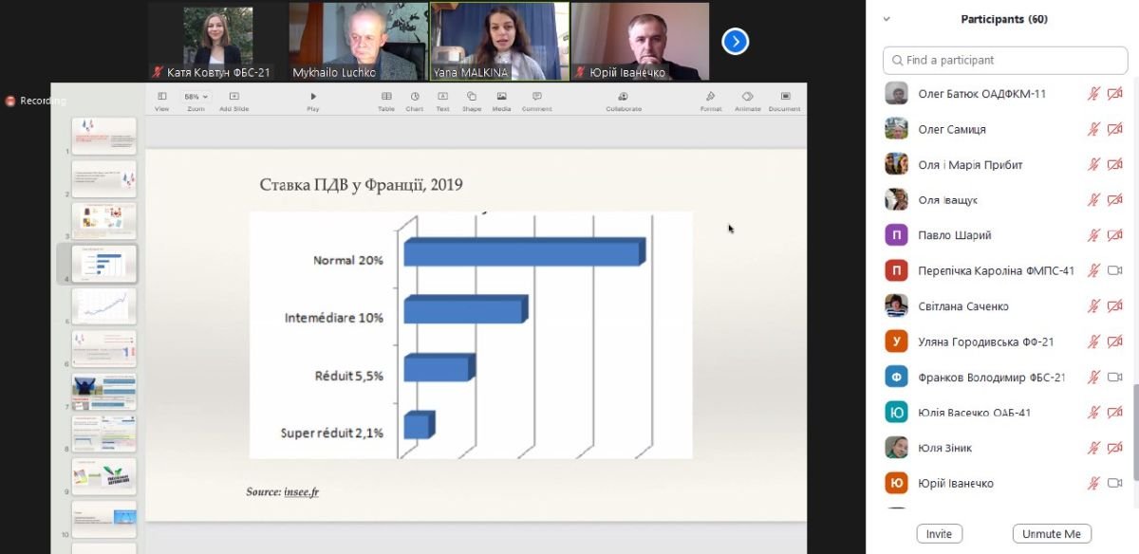Select slide 7 thumbnail in navigator

tap(104, 391)
